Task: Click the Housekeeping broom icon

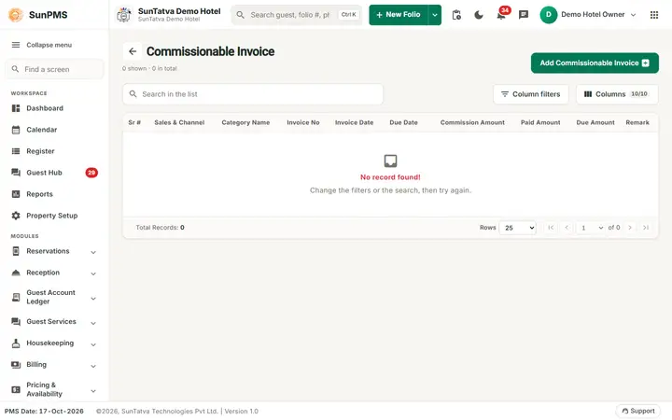Action: click(x=16, y=343)
